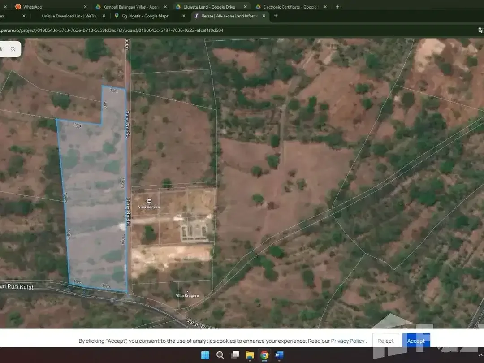Switch to Unique Download Link WeTransfer tab
This screenshot has width=484, height=363.
click(69, 16)
